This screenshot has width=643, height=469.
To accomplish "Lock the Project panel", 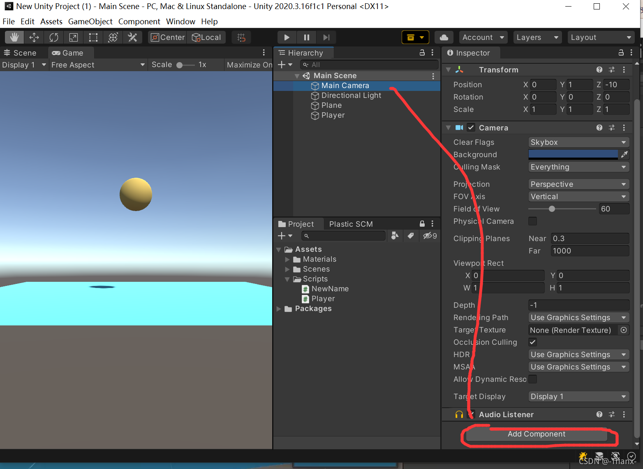I will [x=422, y=224].
